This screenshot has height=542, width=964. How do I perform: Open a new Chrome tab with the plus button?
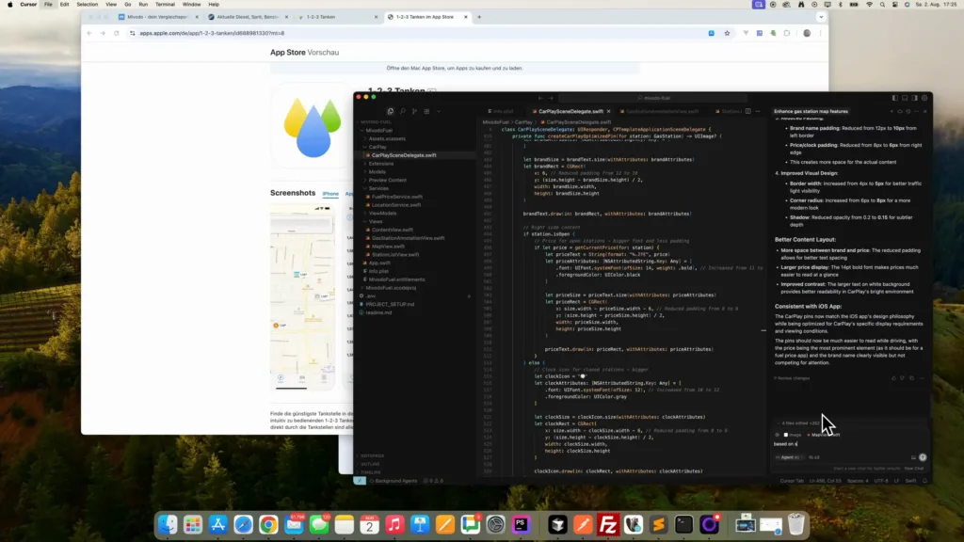pos(479,17)
